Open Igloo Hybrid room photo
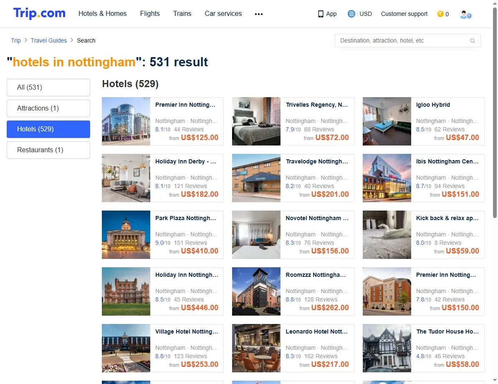Screen dimensions: 498x384 pos(387,121)
